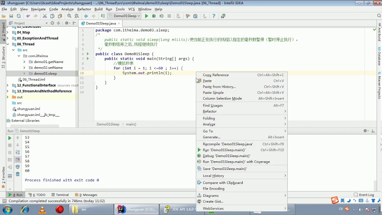The height and width of the screenshot is (215, 382).
Task: Click the Save All toolbar icon
Action: coord(11,16)
